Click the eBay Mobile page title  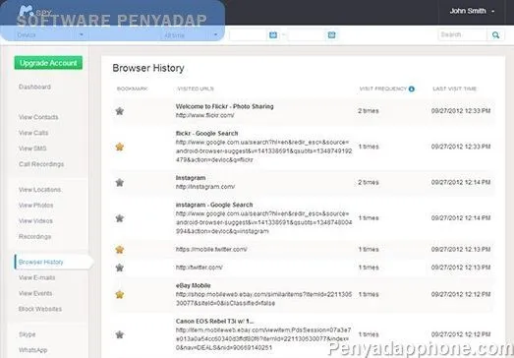coord(193,285)
